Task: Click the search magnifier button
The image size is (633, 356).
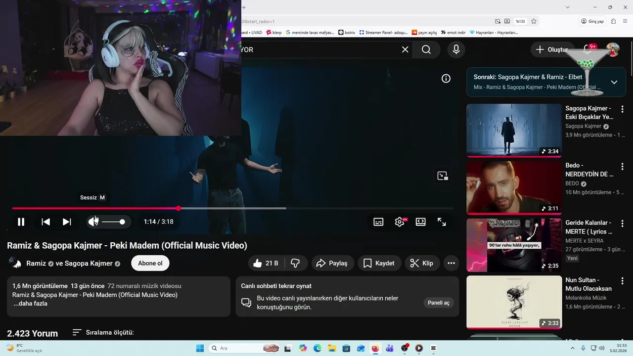Action: [x=426, y=49]
